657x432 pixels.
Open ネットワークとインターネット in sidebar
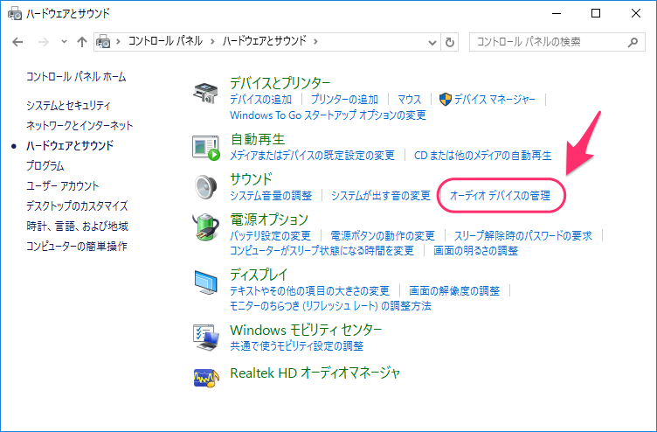coord(80,125)
